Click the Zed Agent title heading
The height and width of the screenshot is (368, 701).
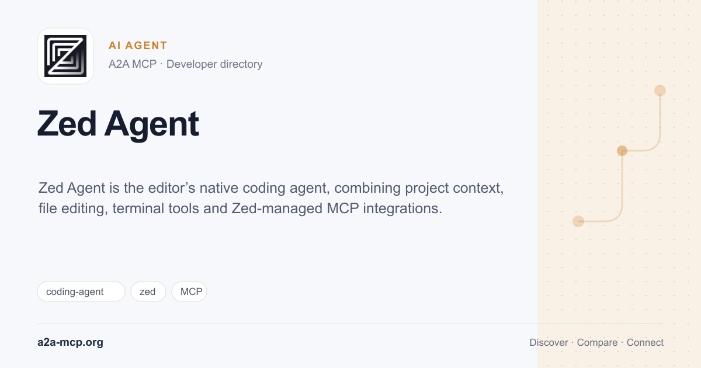[119, 124]
